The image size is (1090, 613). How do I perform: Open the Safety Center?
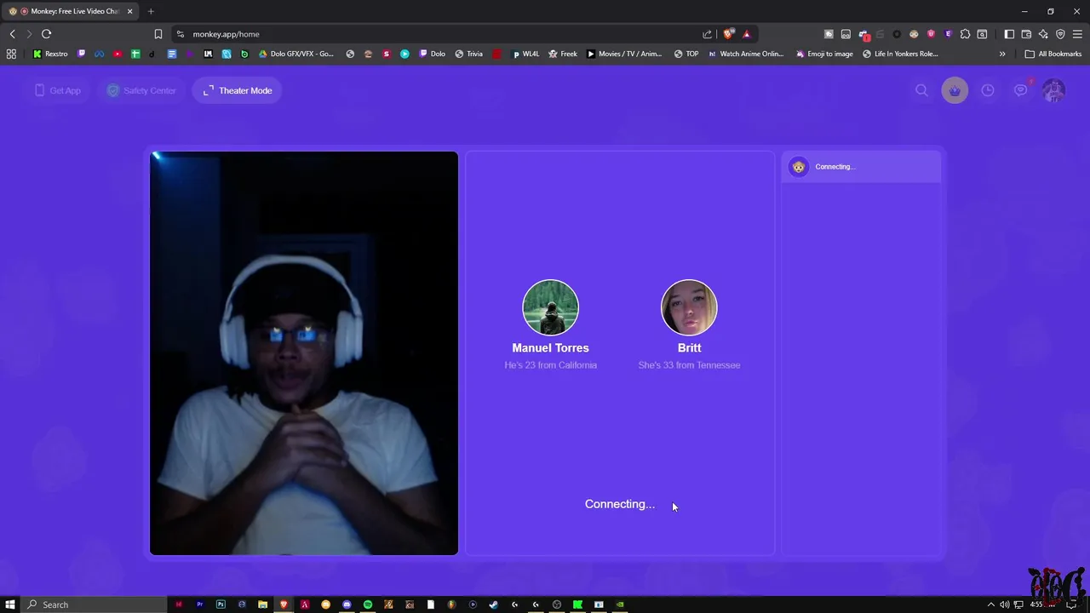141,90
